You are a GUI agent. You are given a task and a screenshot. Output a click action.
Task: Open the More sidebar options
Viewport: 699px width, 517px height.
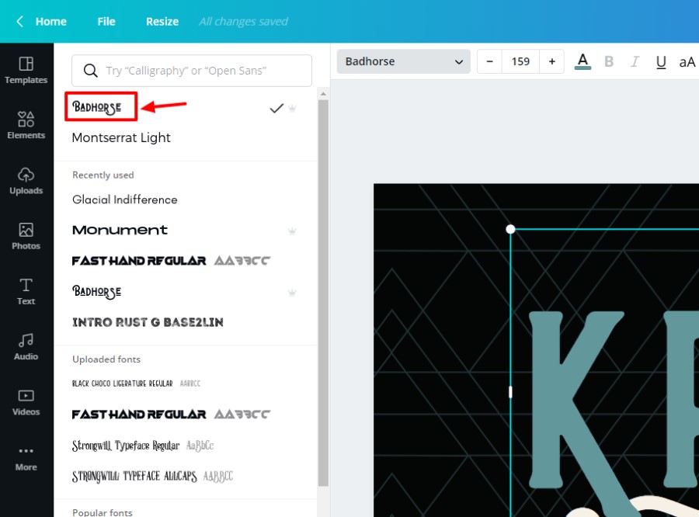pyautogui.click(x=26, y=459)
